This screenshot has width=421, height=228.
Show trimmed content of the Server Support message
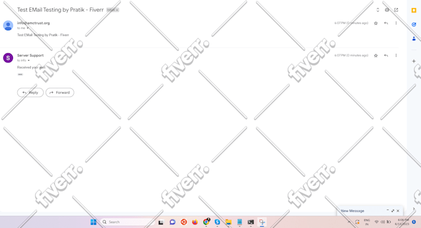tap(20, 75)
